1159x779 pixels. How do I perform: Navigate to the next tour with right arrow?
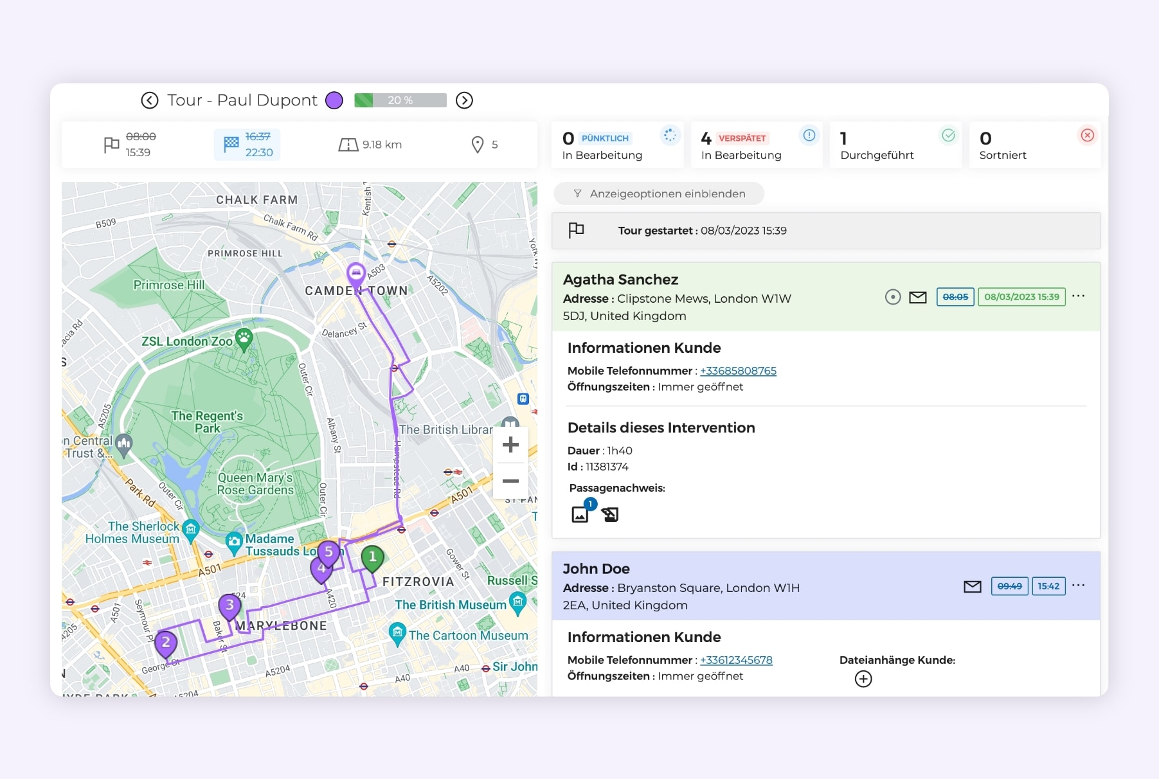coord(463,100)
